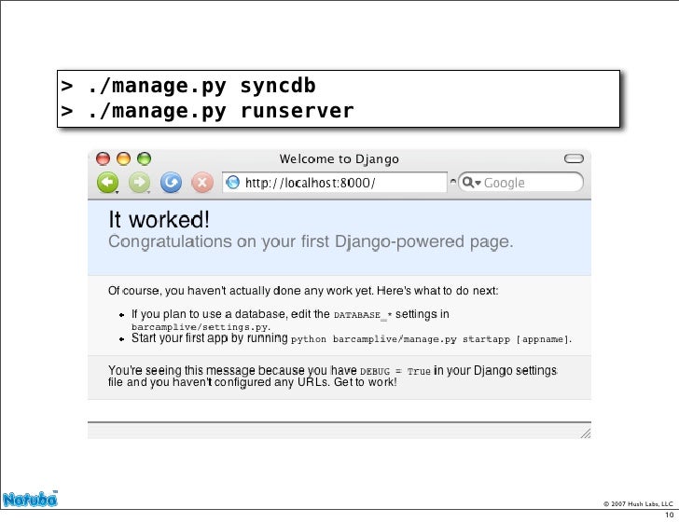Image resolution: width=679 pixels, height=522 pixels.
Task: Stop loading with the red X button
Action: pos(202,182)
